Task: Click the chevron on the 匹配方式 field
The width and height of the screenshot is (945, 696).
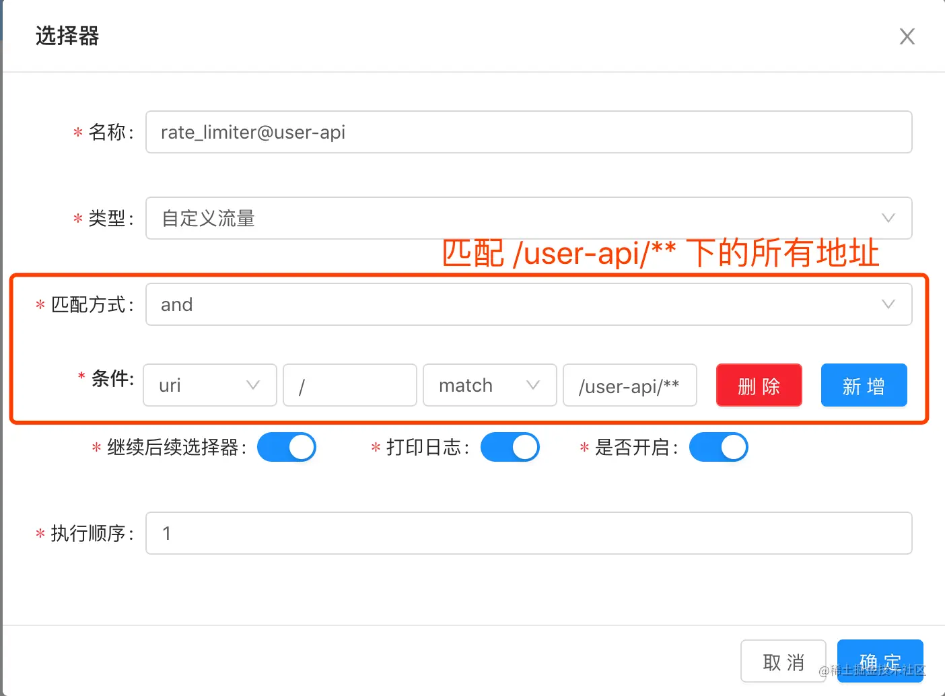Action: [x=888, y=304]
